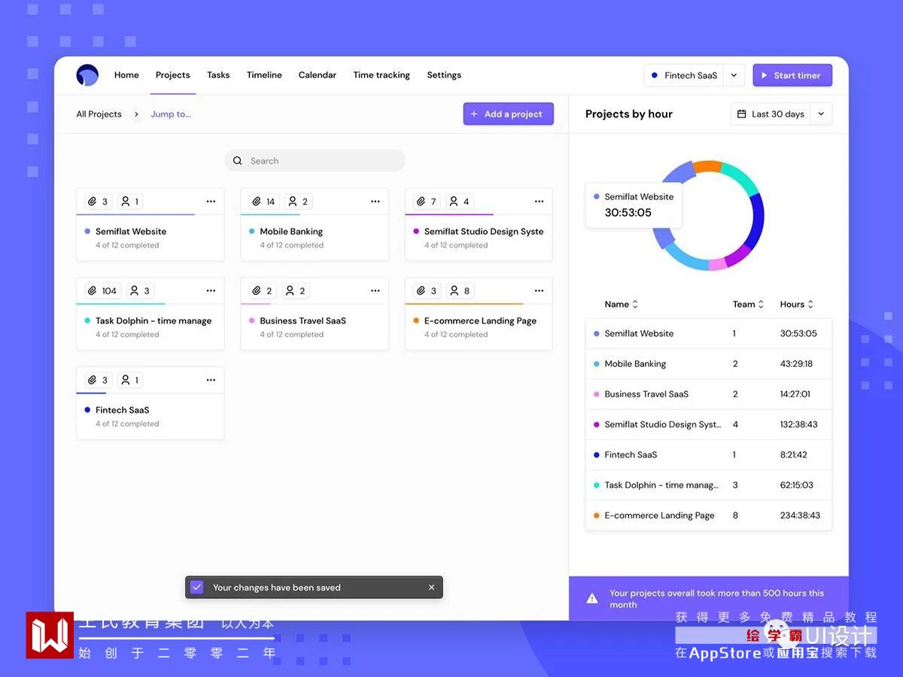The height and width of the screenshot is (677, 903).
Task: Click the calendar icon beside Last 30 days
Action: 742,114
